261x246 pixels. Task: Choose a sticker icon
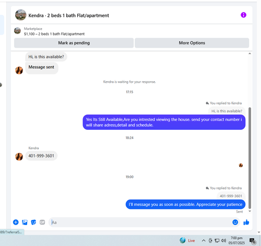coord(33,222)
